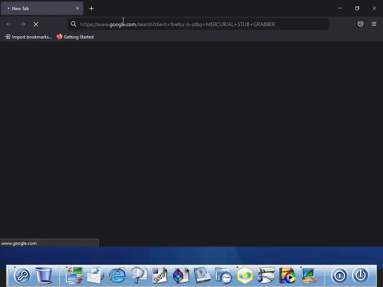Open the Getting Started bookmark
Viewport: 383px width, 287px height.
pos(75,37)
